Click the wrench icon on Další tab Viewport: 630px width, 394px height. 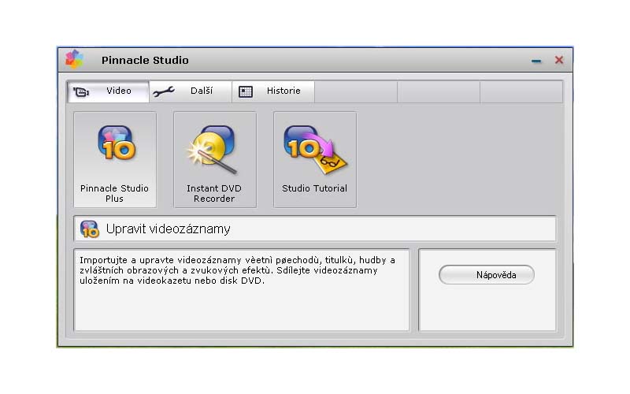point(164,91)
